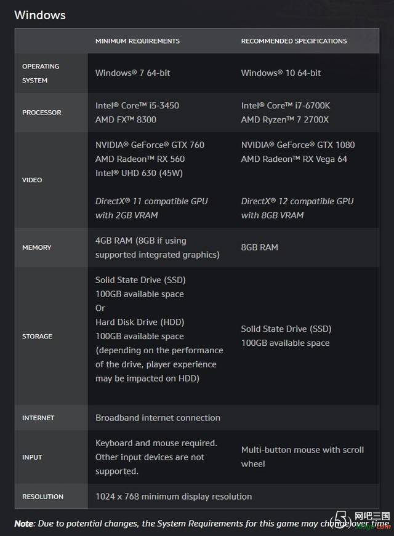Click the 1024 x 768 resolution text
This screenshot has width=394, height=536.
tap(174, 497)
